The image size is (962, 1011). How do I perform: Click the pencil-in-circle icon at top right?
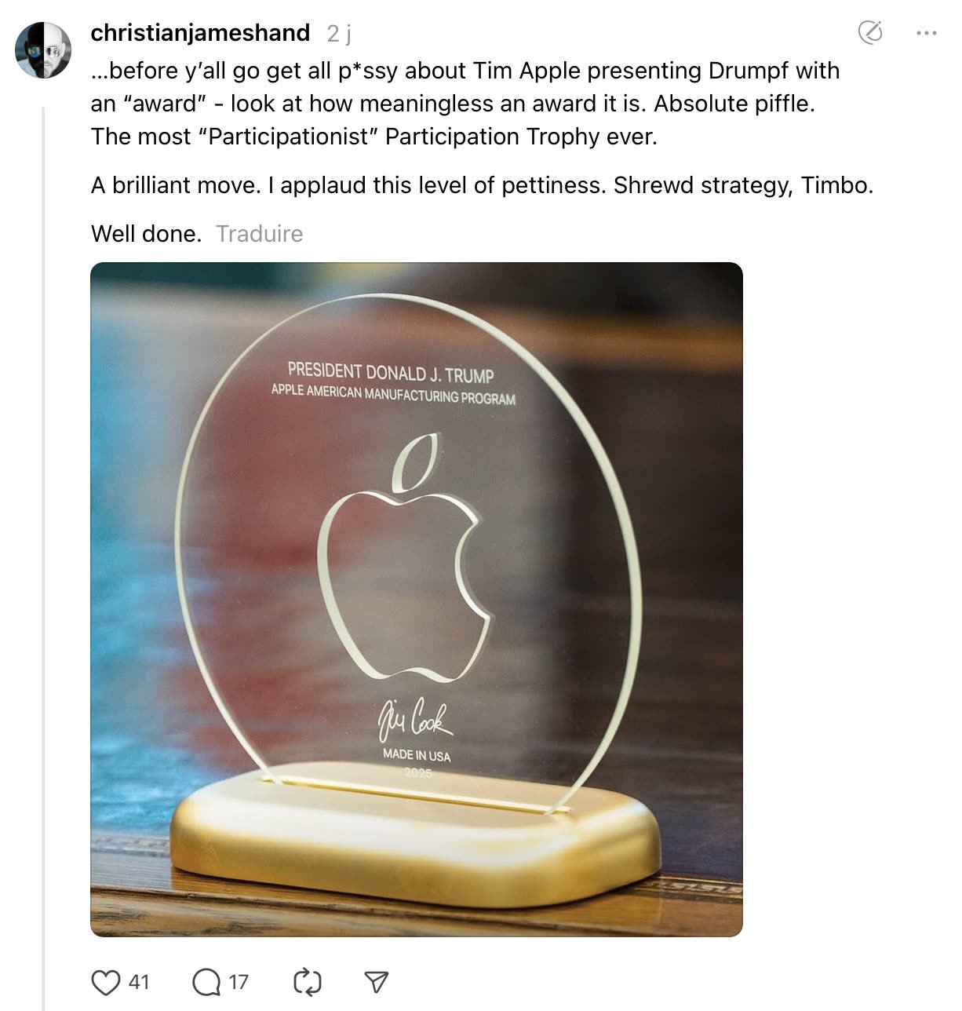coord(870,33)
